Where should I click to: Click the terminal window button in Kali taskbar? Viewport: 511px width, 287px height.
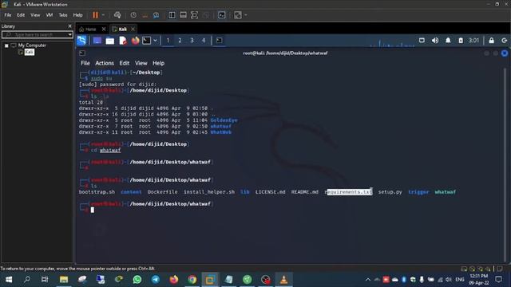[220, 41]
